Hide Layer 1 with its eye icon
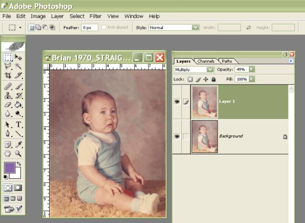This screenshot has height=223, width=305. click(177, 102)
